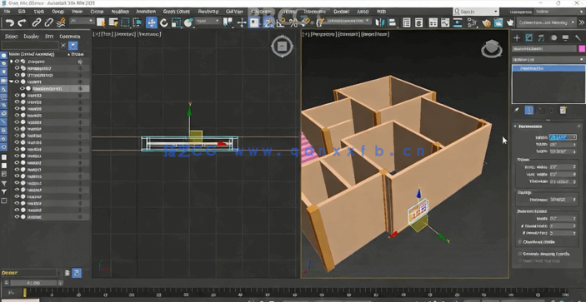Toggle visibility eye of highlighted child object row
The height and width of the screenshot is (302, 586).
coord(23,89)
